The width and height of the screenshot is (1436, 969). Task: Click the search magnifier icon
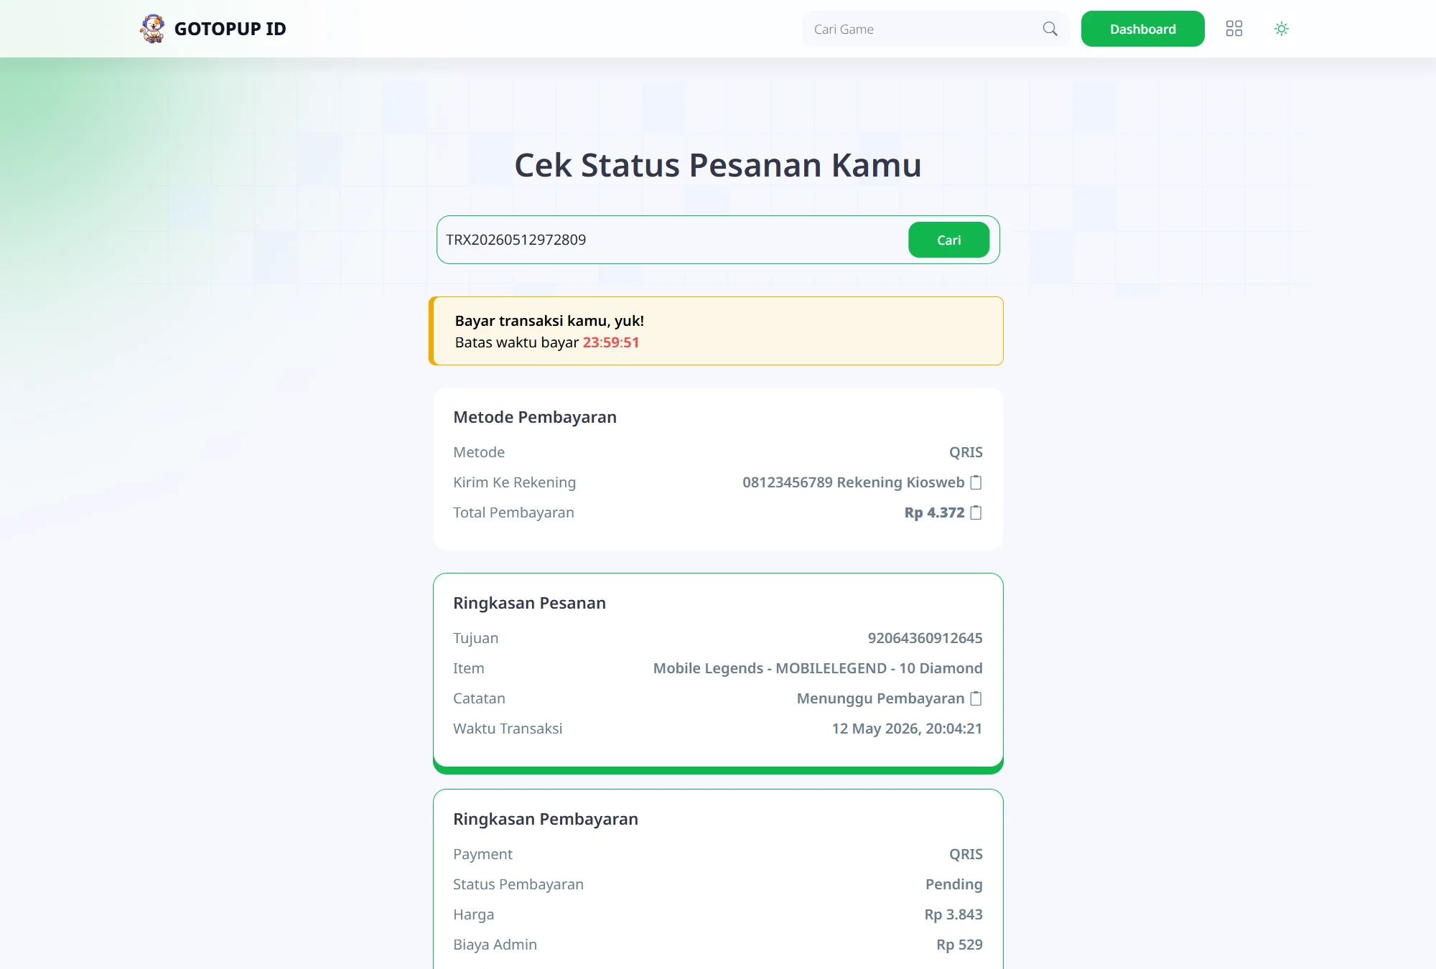1050,29
